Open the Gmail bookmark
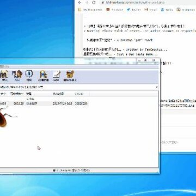 tap(151, 10)
